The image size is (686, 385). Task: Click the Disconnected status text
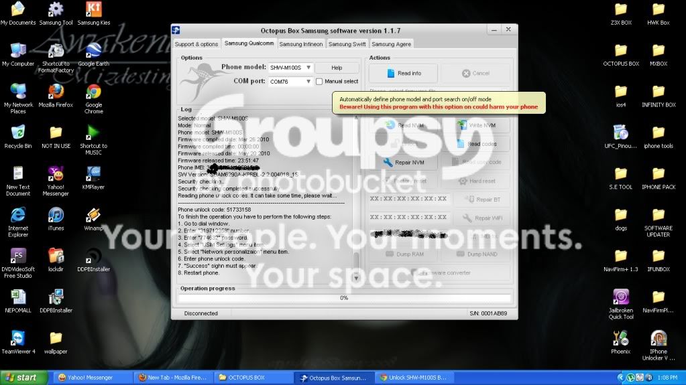click(x=201, y=313)
